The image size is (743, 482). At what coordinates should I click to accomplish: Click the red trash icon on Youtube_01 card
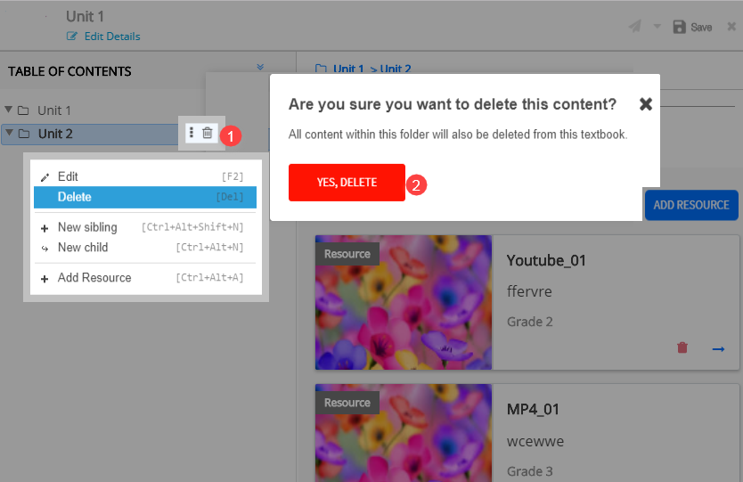click(682, 347)
